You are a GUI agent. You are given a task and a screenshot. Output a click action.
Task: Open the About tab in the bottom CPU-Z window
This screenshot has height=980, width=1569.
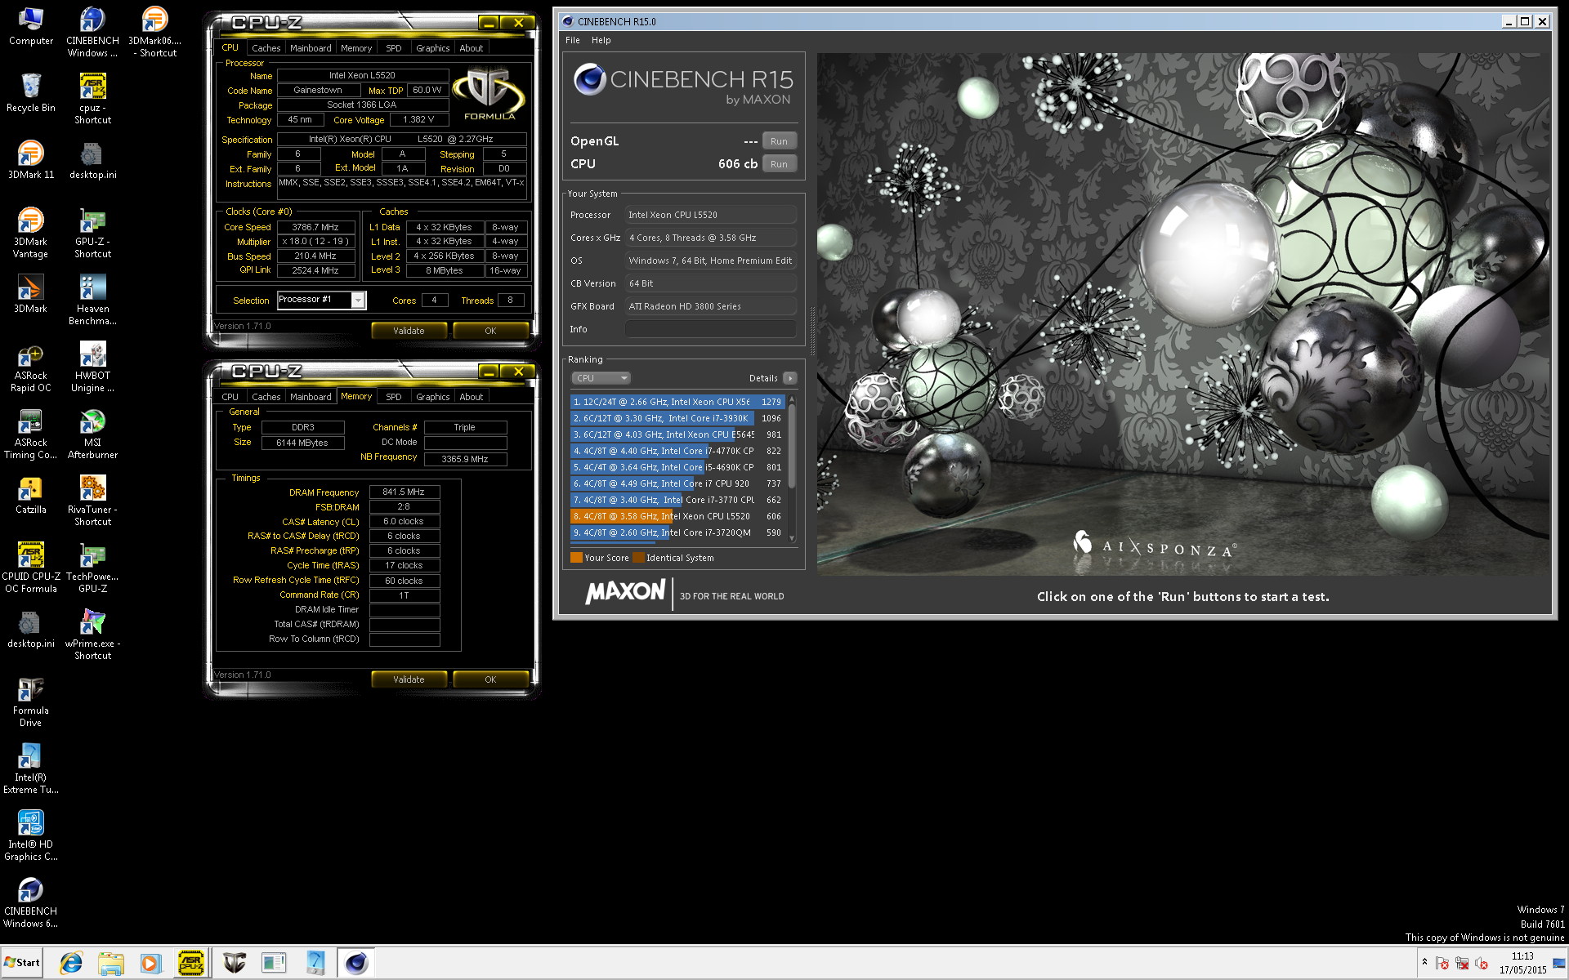click(471, 397)
